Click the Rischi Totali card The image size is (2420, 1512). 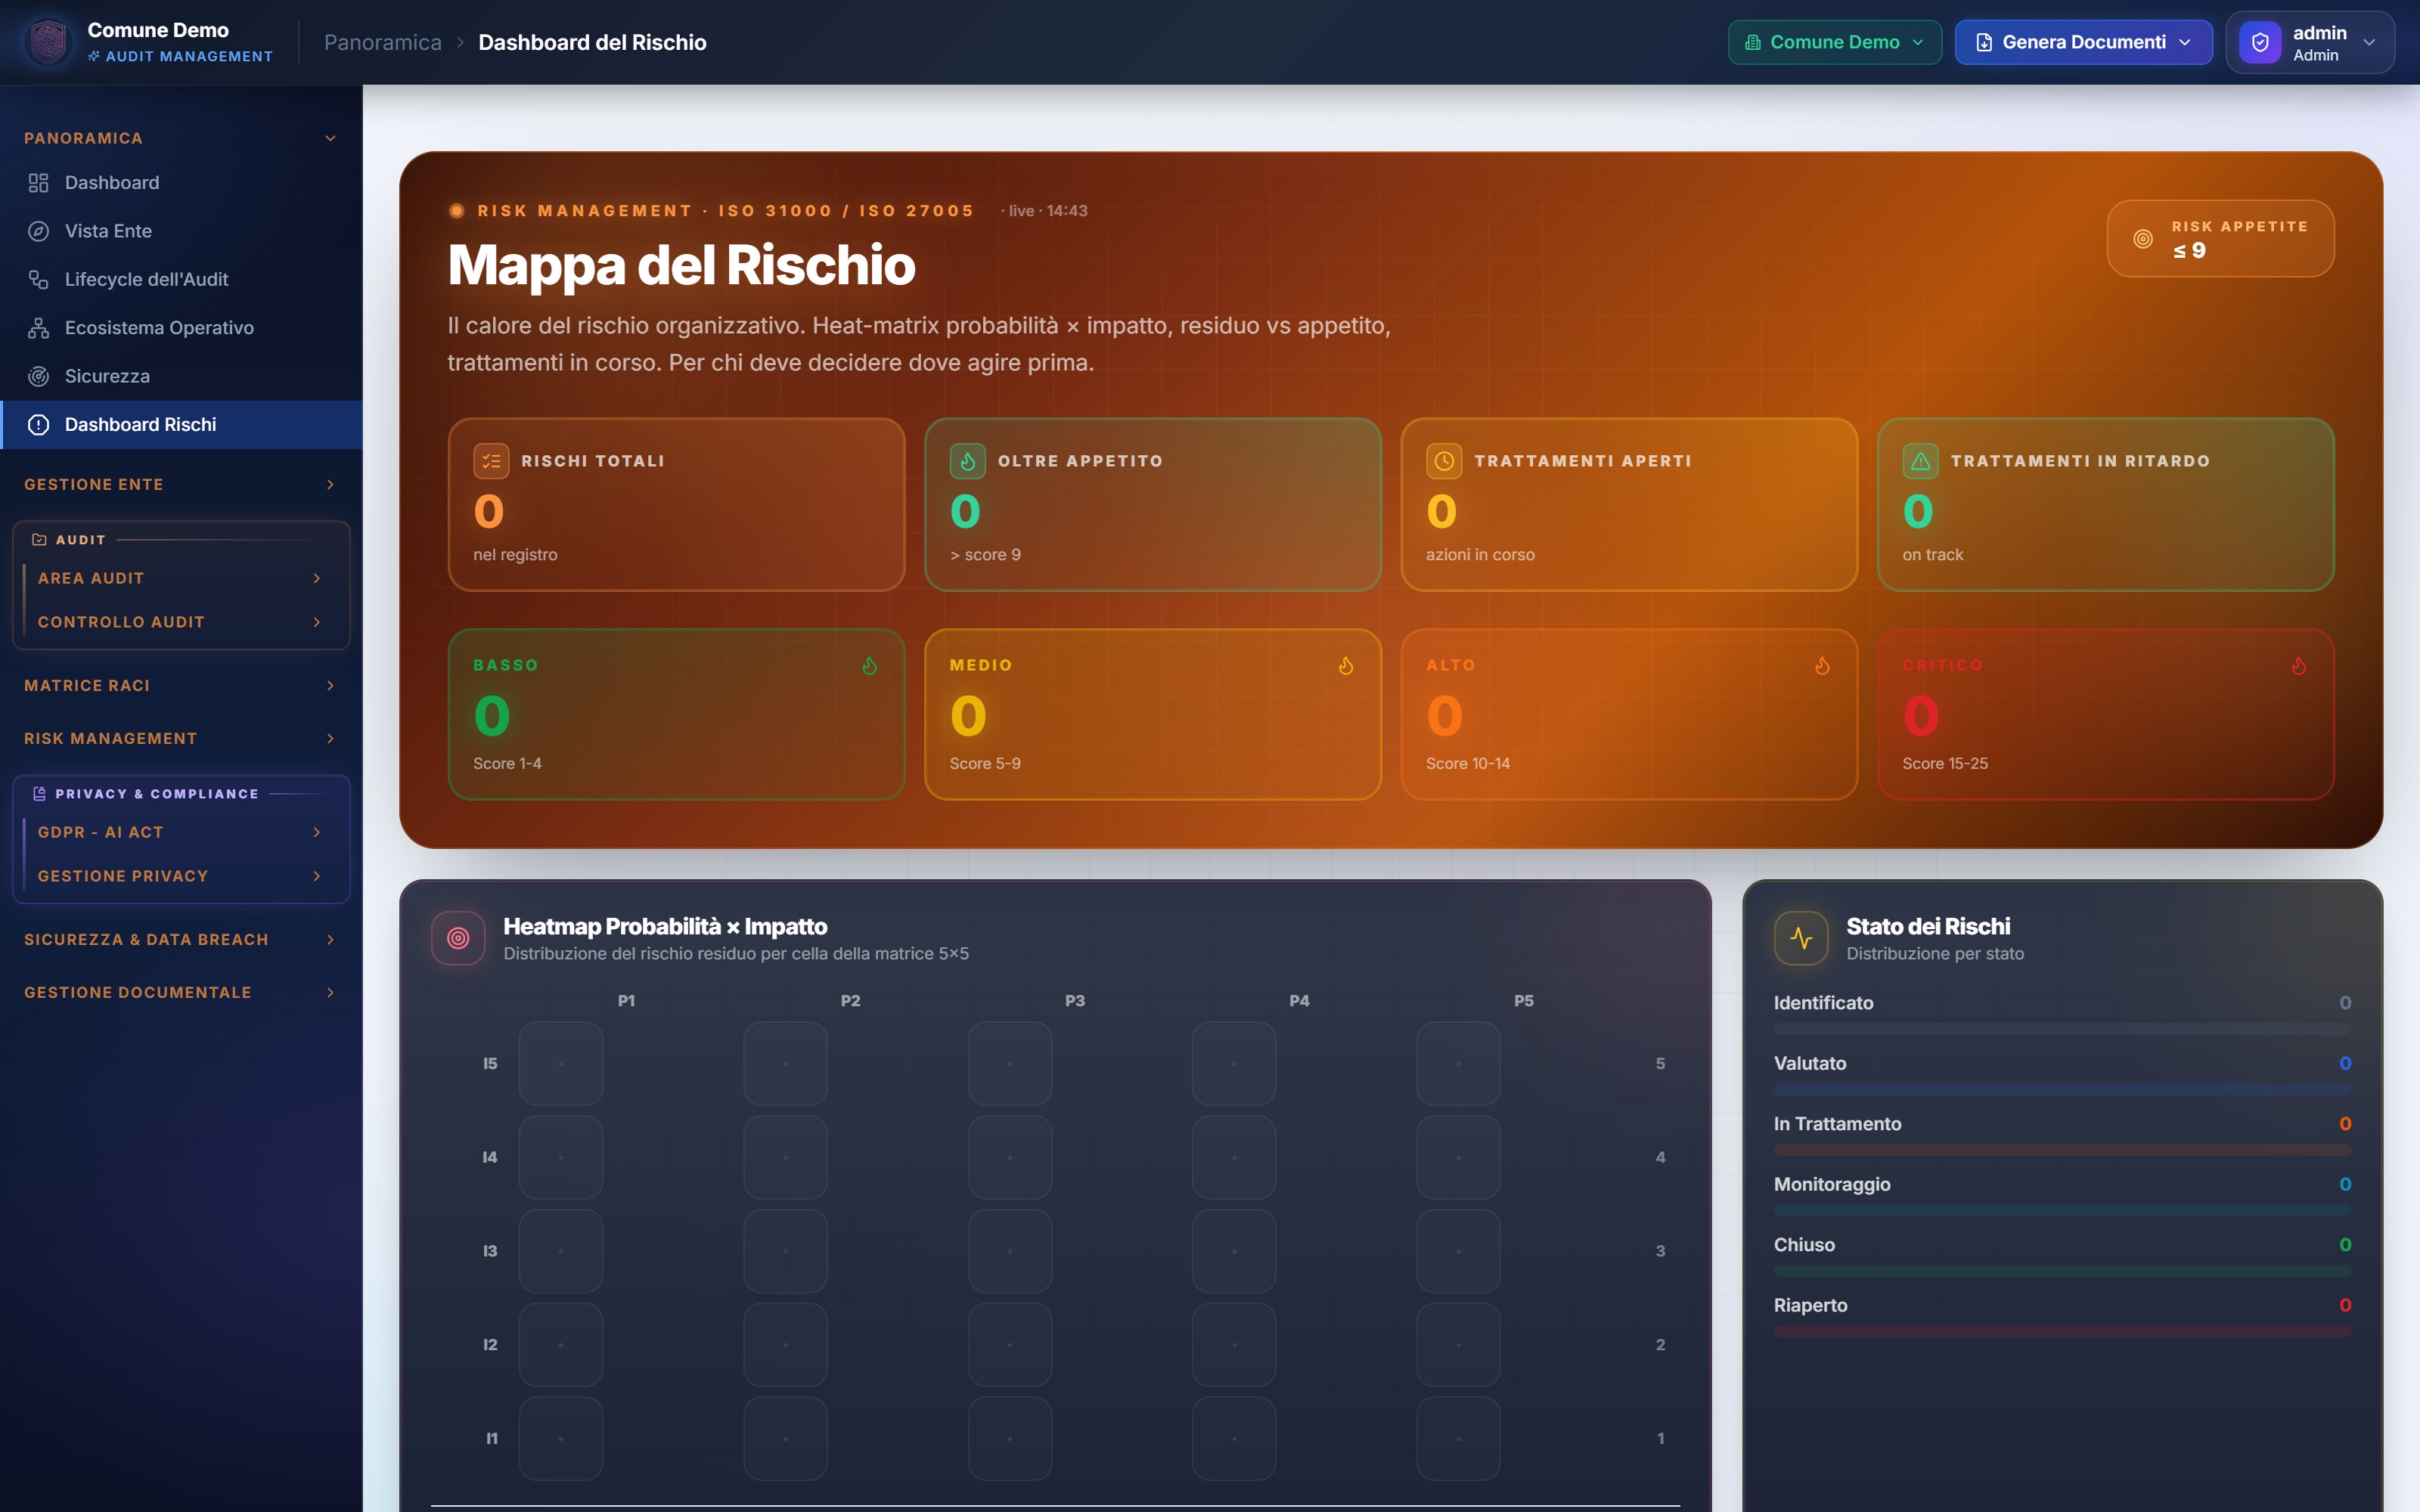(x=676, y=504)
